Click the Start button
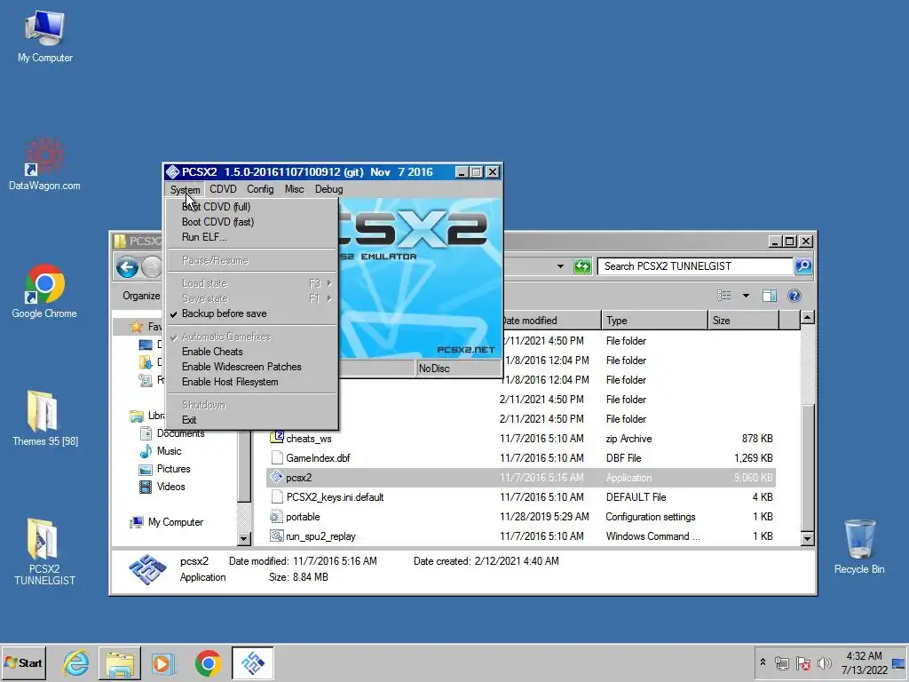 pyautogui.click(x=24, y=662)
